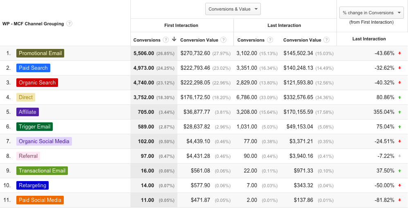
Task: Select the Promotional Email channel label
Action: (x=40, y=53)
